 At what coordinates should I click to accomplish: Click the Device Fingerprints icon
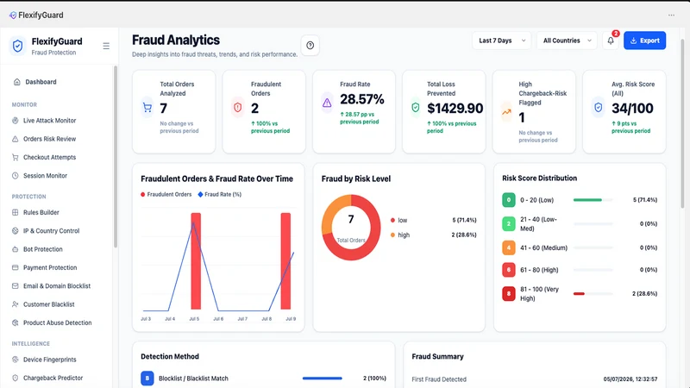(x=15, y=360)
